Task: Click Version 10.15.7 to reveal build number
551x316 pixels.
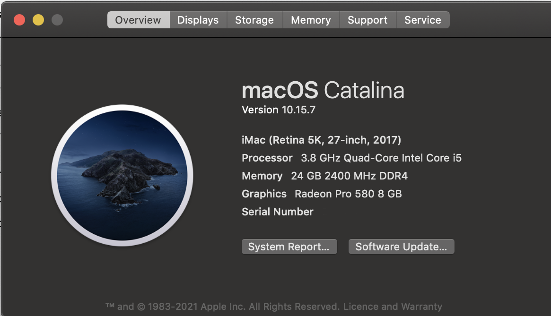Action: (279, 110)
